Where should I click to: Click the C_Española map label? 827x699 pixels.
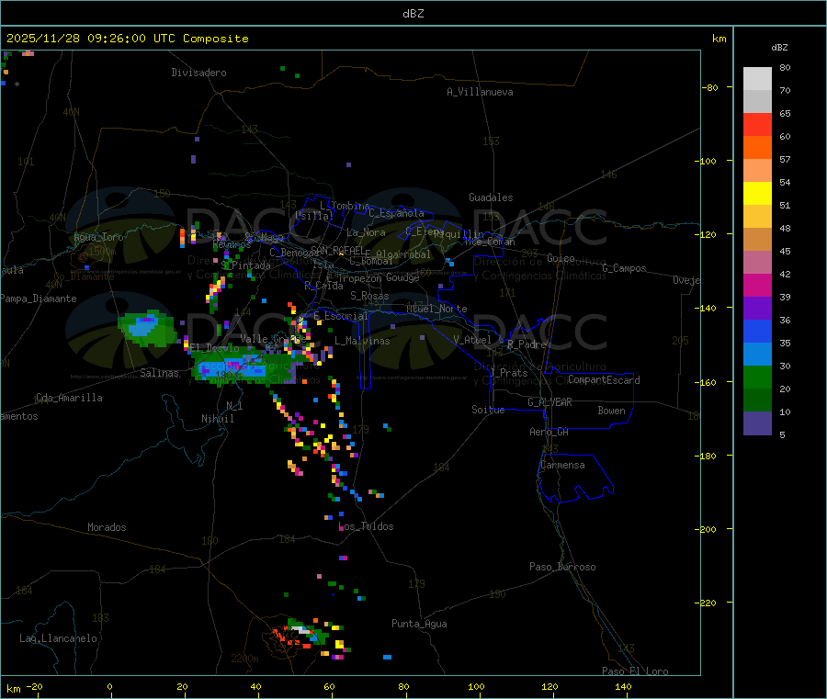(396, 213)
